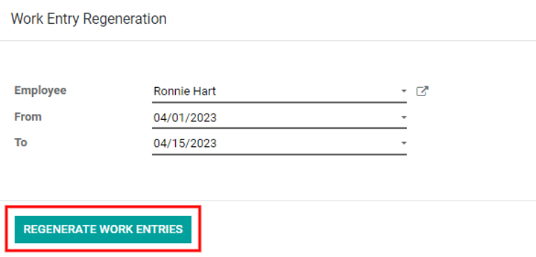Click the To field label
Image resolution: width=536 pixels, height=257 pixels.
(21, 142)
